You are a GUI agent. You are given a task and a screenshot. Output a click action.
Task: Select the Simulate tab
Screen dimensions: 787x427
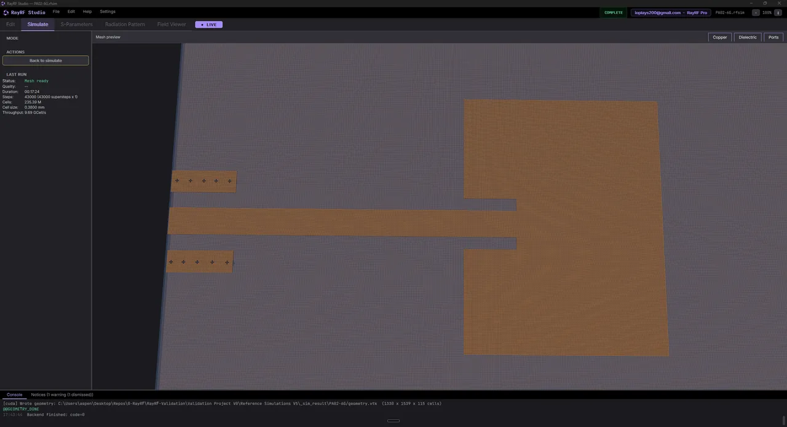[x=38, y=25]
